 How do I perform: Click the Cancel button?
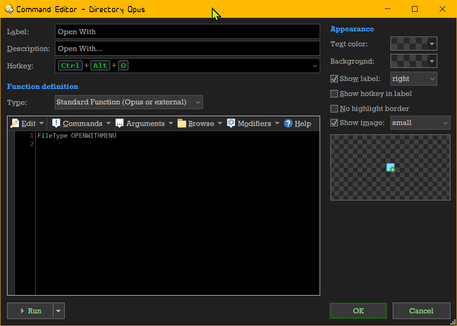[421, 311]
